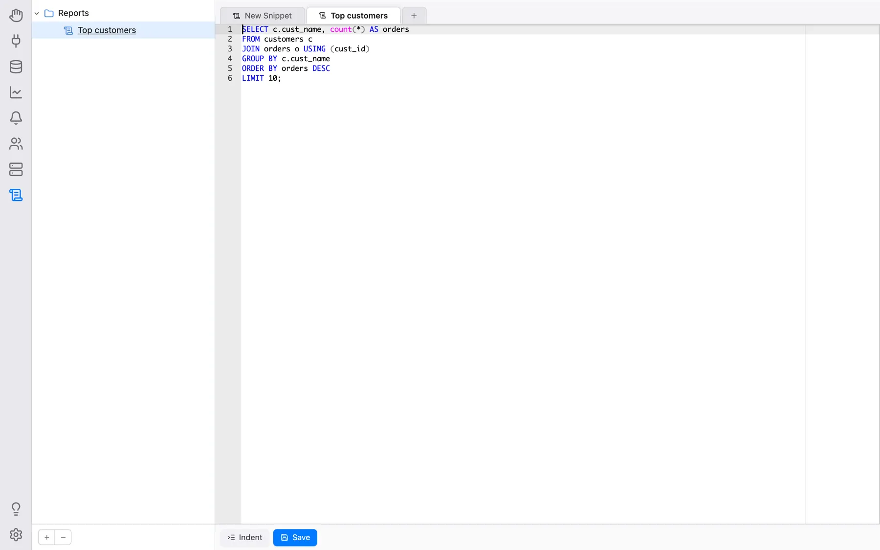Click 'cust_id' on line 3
Screen dimensions: 880x550
(350, 49)
